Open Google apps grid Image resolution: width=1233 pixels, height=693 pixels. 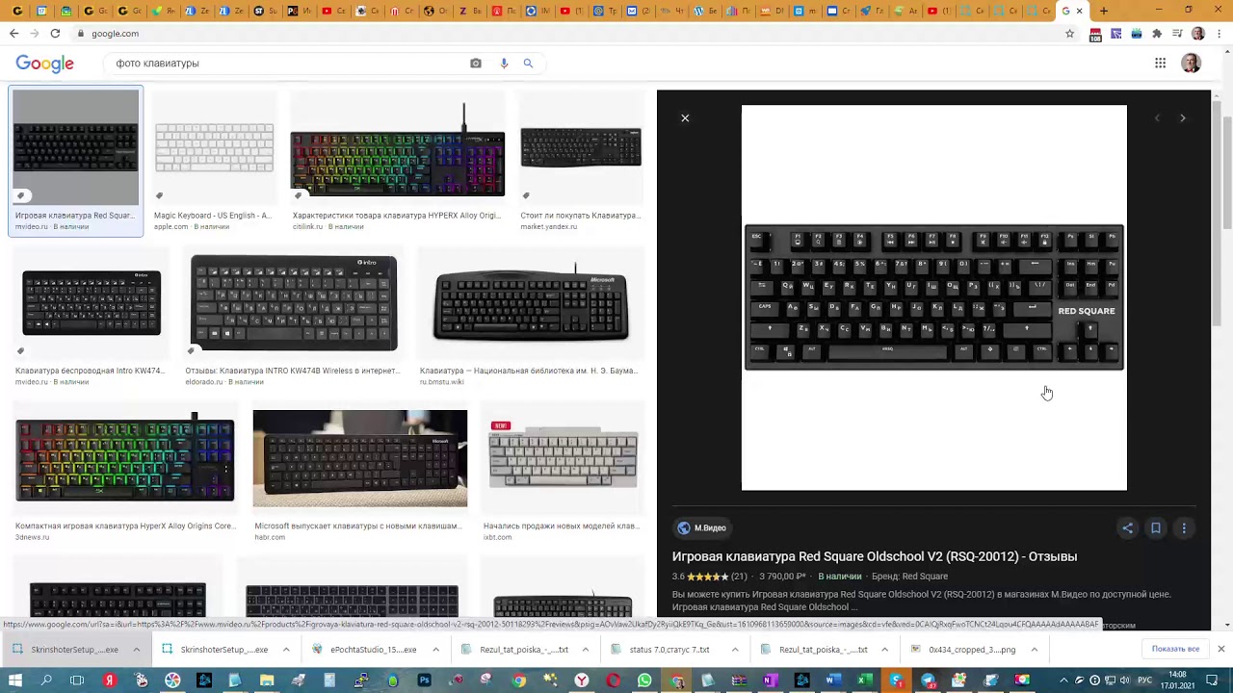1160,64
